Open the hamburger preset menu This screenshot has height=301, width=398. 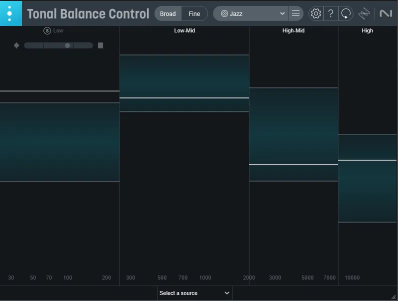click(295, 13)
